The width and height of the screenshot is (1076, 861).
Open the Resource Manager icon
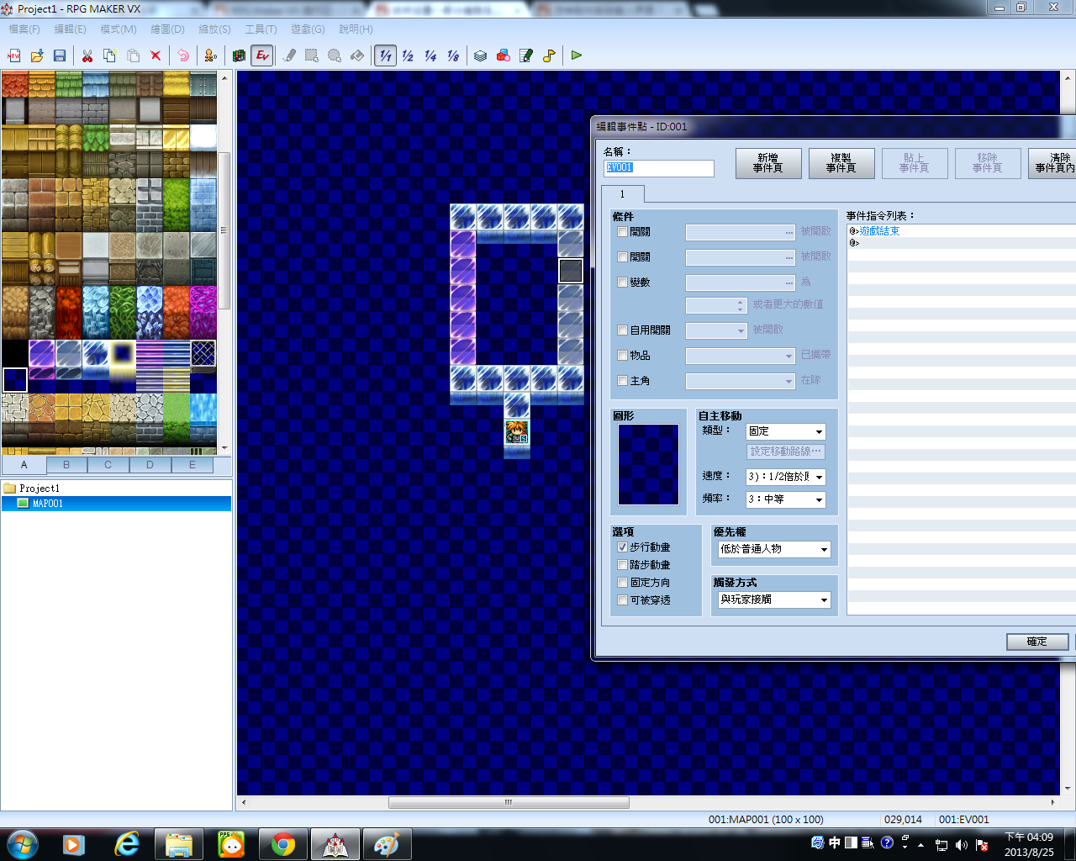(504, 55)
